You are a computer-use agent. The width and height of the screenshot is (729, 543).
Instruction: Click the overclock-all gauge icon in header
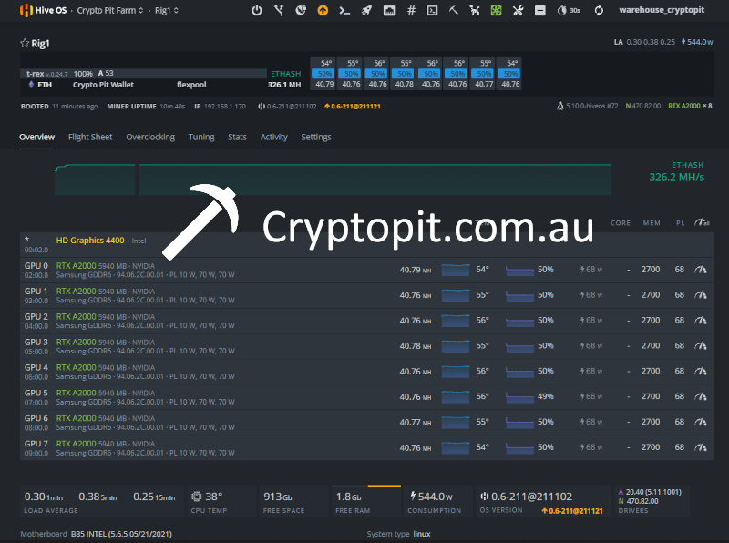702,222
